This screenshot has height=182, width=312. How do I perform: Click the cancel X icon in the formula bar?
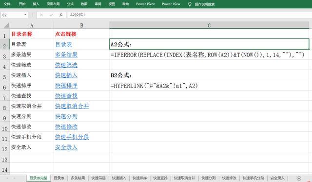pos(41,15)
